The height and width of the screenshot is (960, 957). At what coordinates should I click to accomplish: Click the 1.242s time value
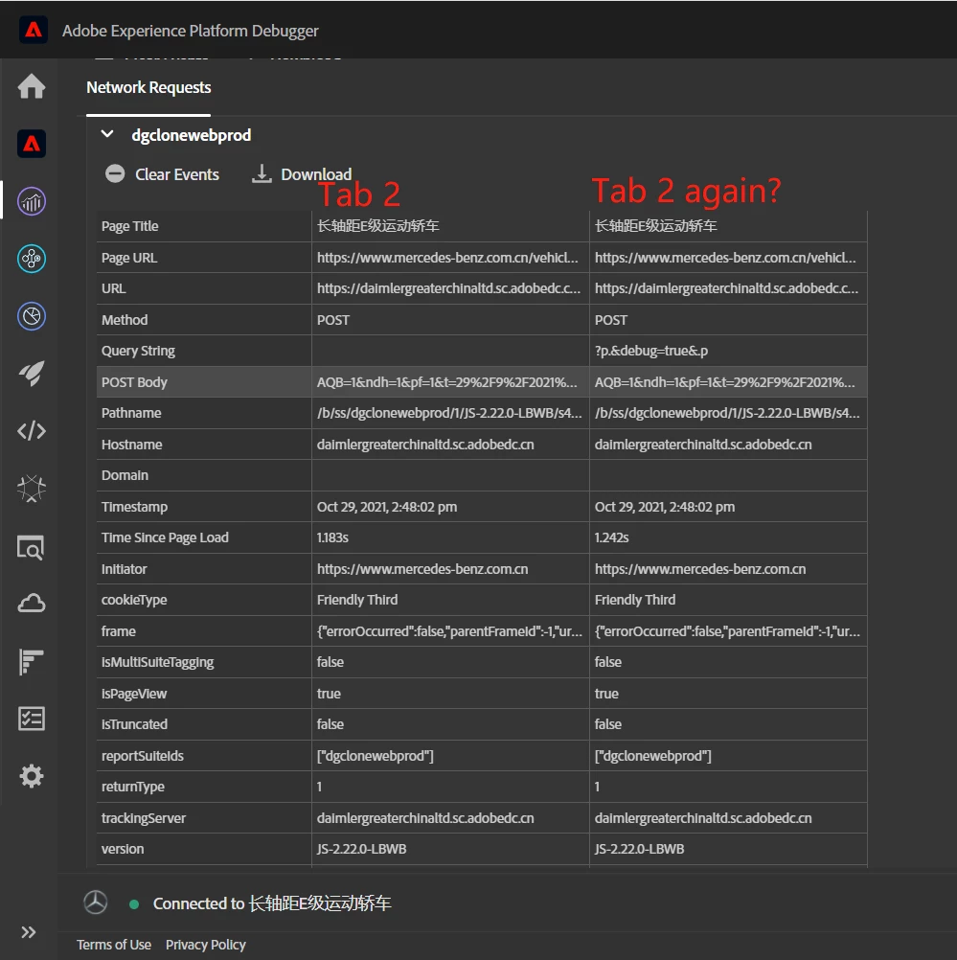click(612, 537)
